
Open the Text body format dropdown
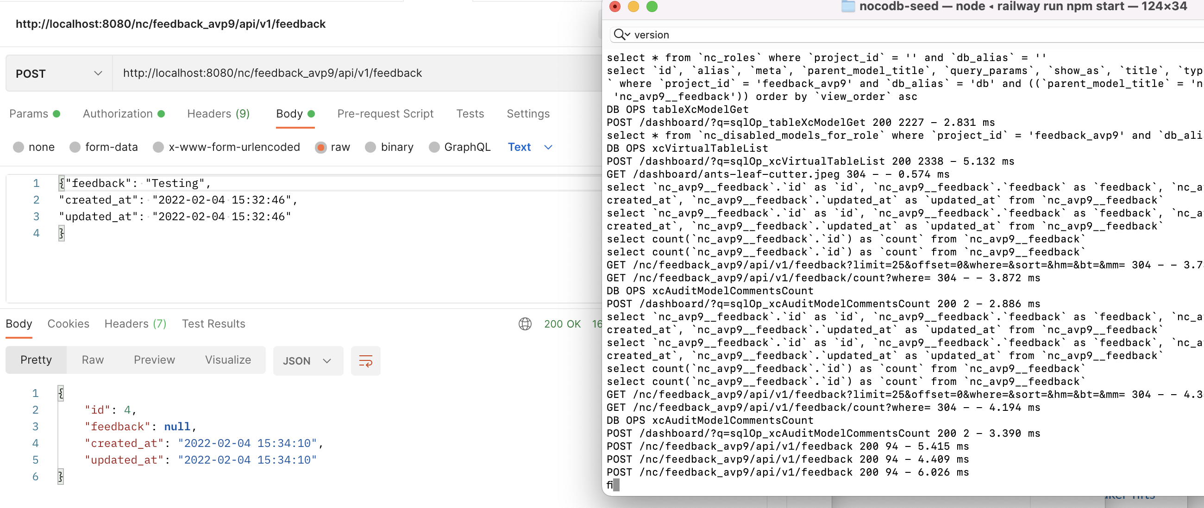(529, 147)
